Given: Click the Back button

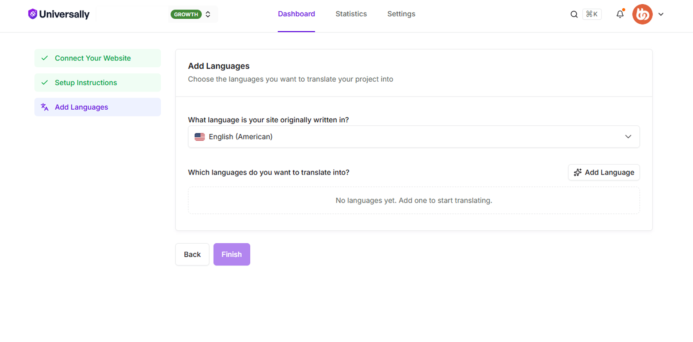Looking at the screenshot, I should point(192,254).
